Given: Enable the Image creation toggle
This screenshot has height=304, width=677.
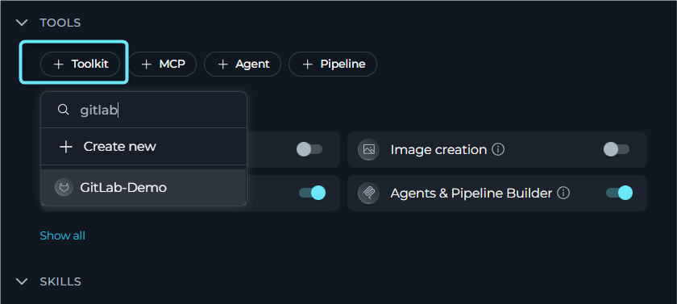Looking at the screenshot, I should point(617,149).
